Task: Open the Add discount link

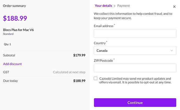Action: tap(13, 64)
